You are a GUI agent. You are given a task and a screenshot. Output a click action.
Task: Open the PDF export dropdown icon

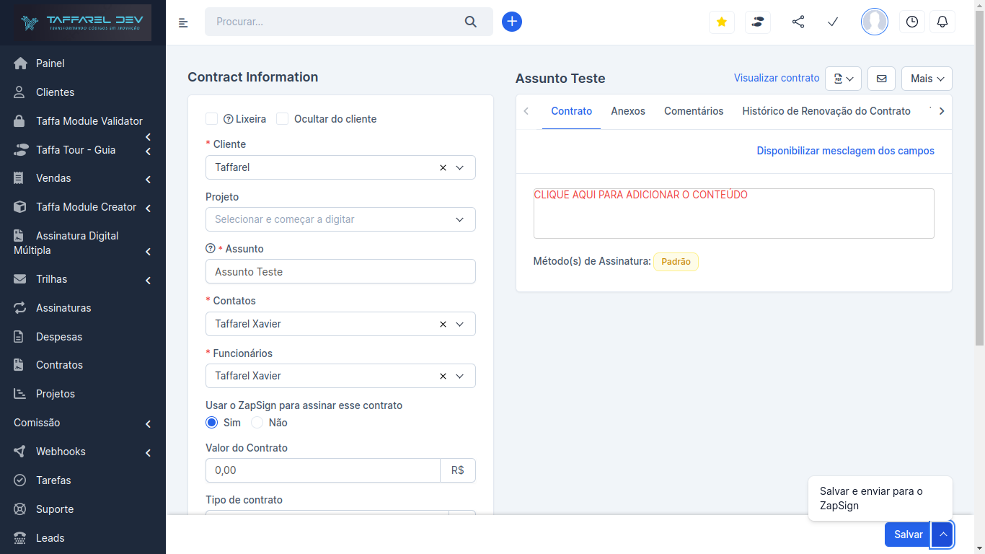coord(843,78)
